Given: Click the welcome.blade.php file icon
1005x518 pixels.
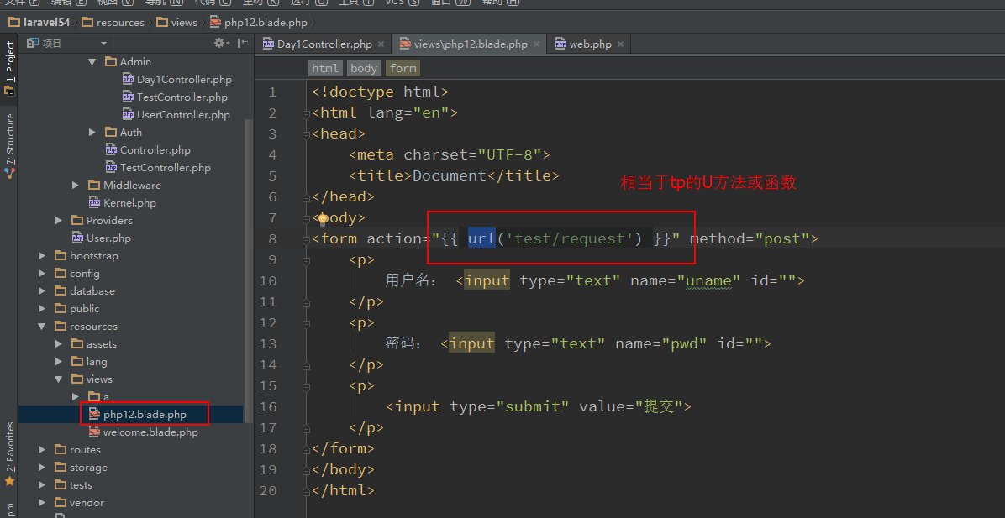Looking at the screenshot, I should pos(94,432).
